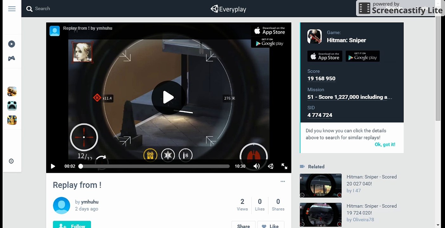The height and width of the screenshot is (228, 445).
Task: Open Hitman: Sniper game icon
Action: pyautogui.click(x=314, y=36)
